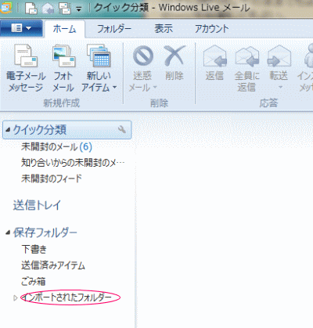Open the blue application menu button
313x328 pixels.
click(x=21, y=27)
